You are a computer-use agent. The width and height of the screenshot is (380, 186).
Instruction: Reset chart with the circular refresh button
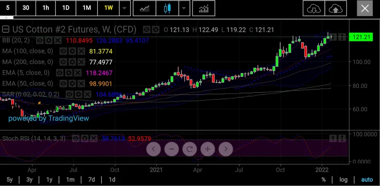190,149
